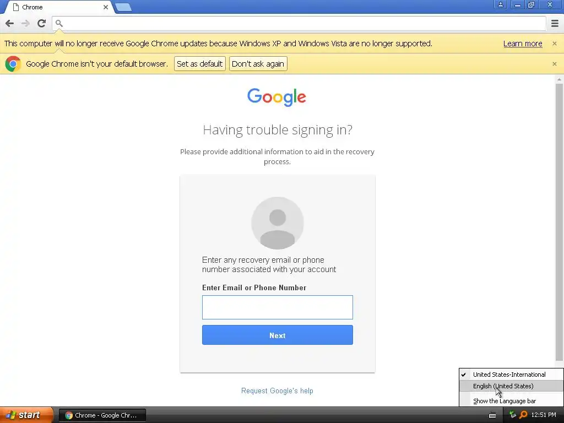Click the profile avatar placeholder
Viewport: 564px width, 423px height.
[278, 223]
